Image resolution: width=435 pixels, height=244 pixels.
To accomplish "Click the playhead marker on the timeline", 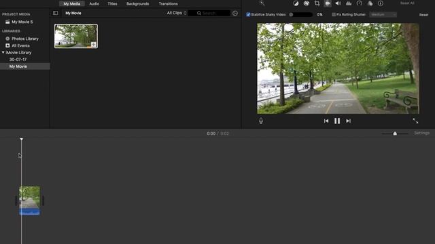I will click(21, 139).
